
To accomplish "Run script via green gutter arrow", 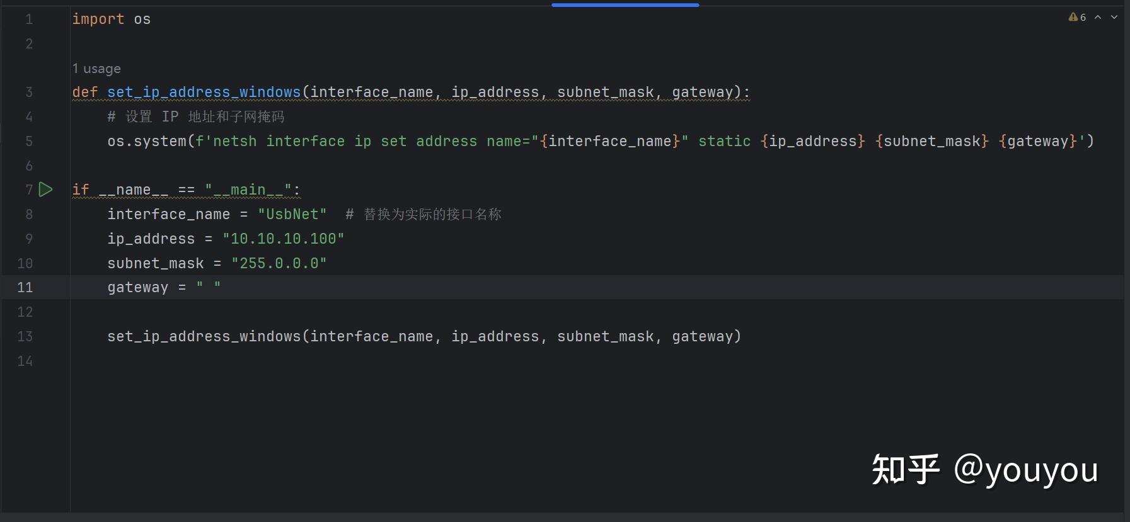I will click(x=45, y=190).
